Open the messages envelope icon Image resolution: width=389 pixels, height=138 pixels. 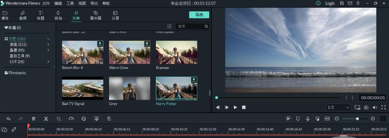tap(350, 3)
